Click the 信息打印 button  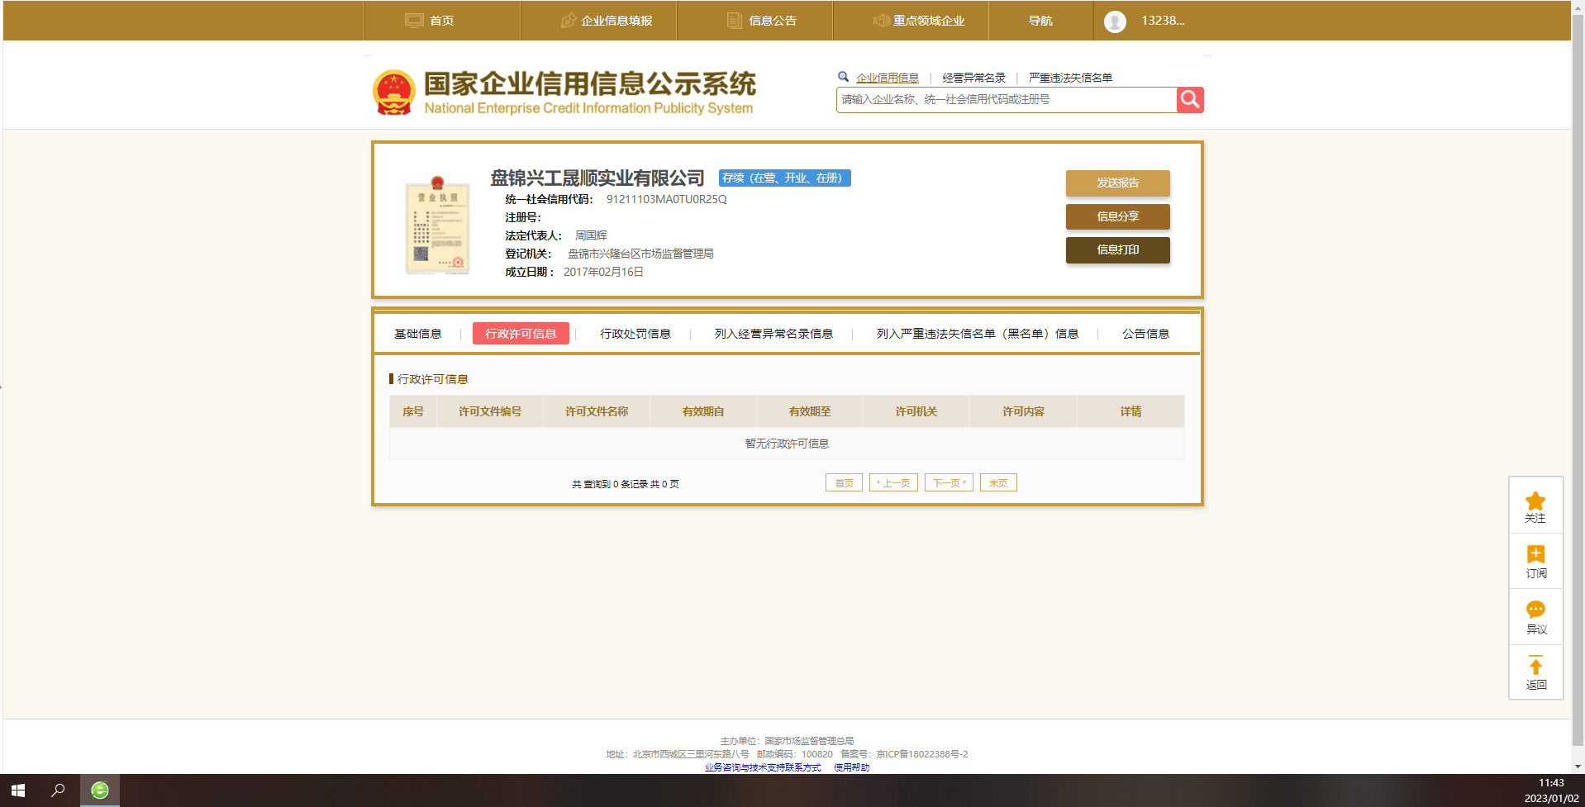coord(1118,250)
